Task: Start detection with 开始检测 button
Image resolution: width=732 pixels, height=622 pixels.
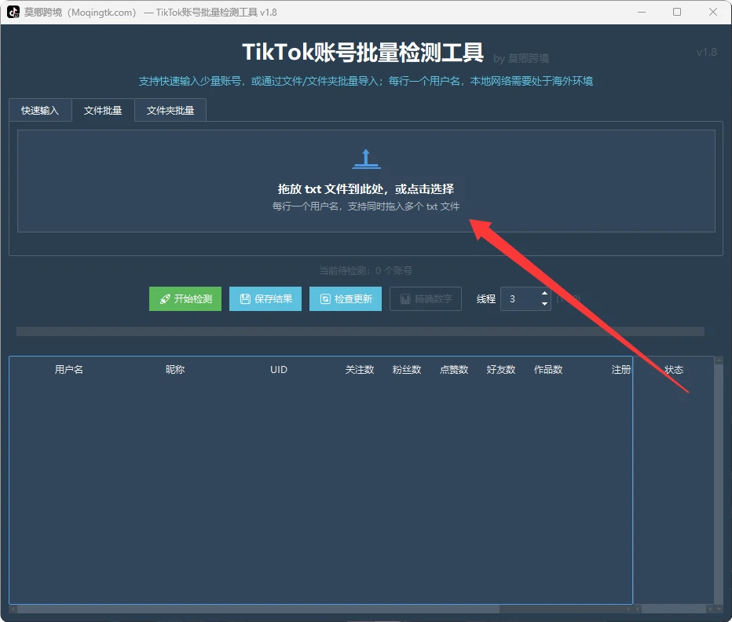Action: [x=185, y=299]
